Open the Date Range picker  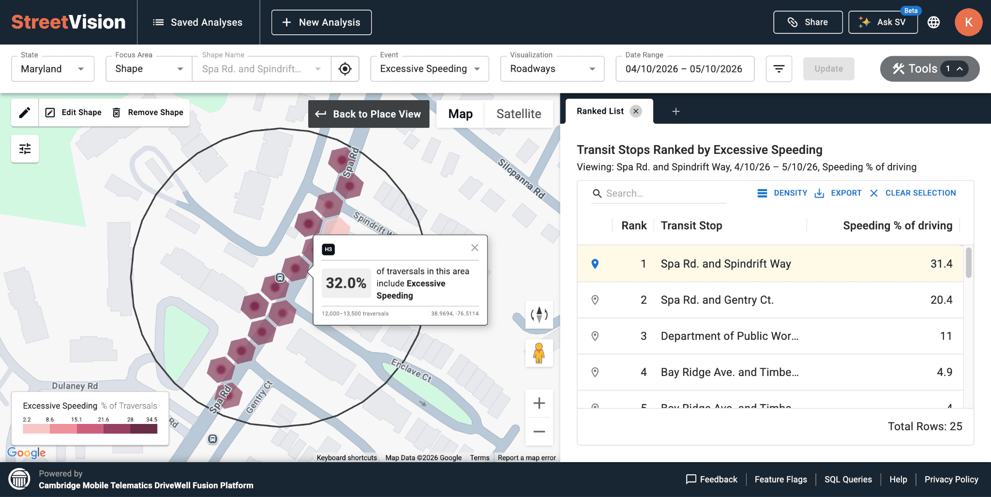[x=685, y=69]
